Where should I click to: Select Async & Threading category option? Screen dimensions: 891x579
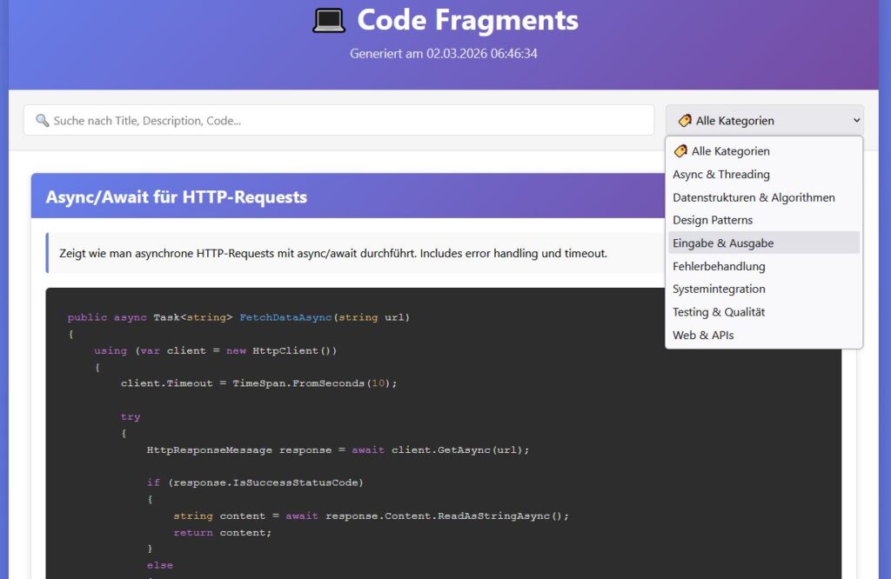click(720, 174)
